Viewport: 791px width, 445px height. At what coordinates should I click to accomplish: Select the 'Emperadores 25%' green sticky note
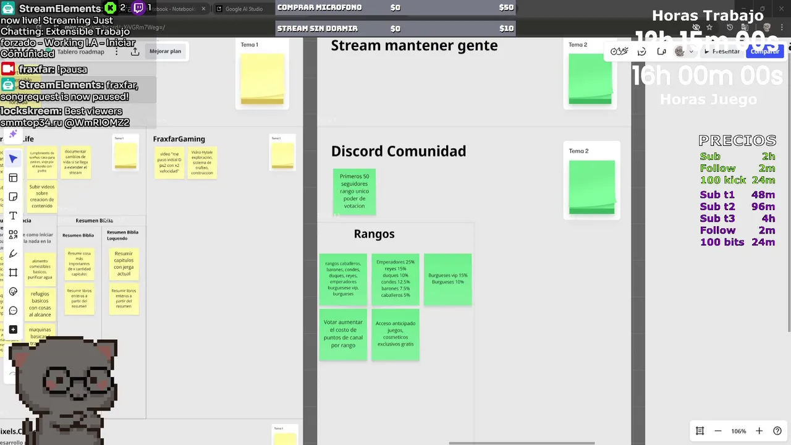(395, 279)
